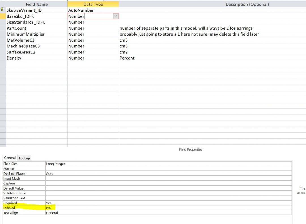
Task: Select the SkuSizeVariant_ID field name cell
Action: tap(37, 10)
